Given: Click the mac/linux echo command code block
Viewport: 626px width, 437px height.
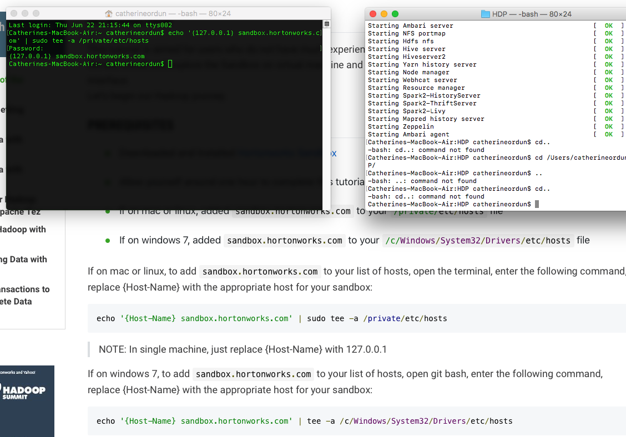Looking at the screenshot, I should [272, 318].
